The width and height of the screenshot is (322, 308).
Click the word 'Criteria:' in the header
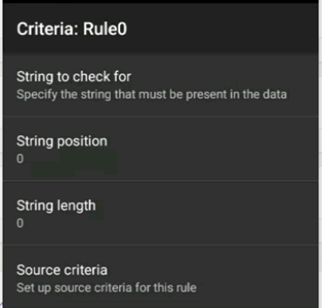coord(48,29)
